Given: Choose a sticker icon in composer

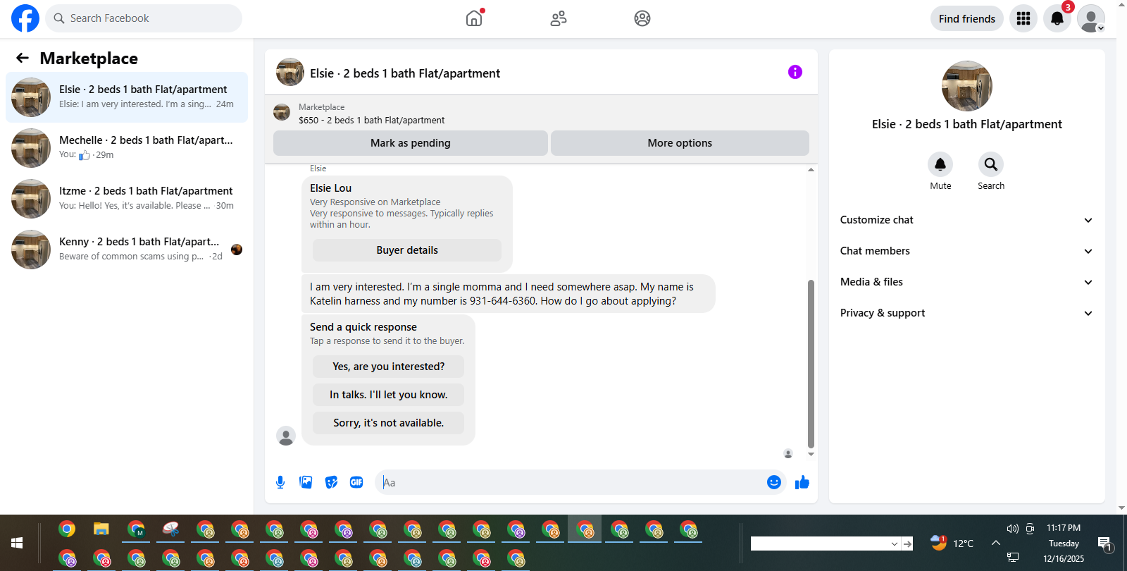Looking at the screenshot, I should tap(331, 482).
